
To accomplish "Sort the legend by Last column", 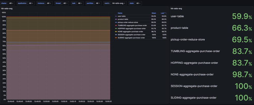I will click(164, 13).
